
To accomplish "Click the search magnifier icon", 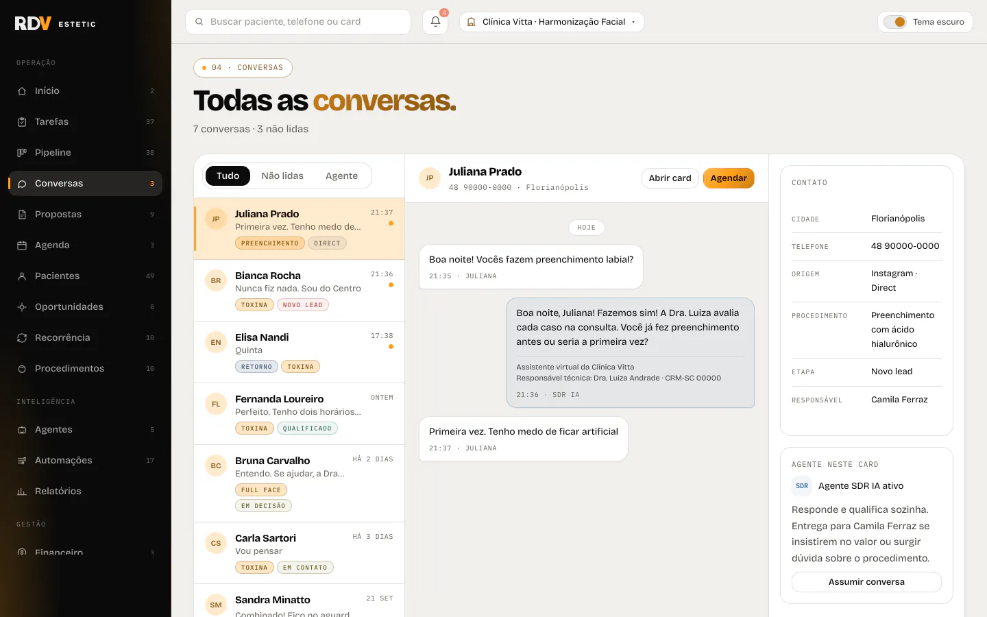I will [199, 22].
